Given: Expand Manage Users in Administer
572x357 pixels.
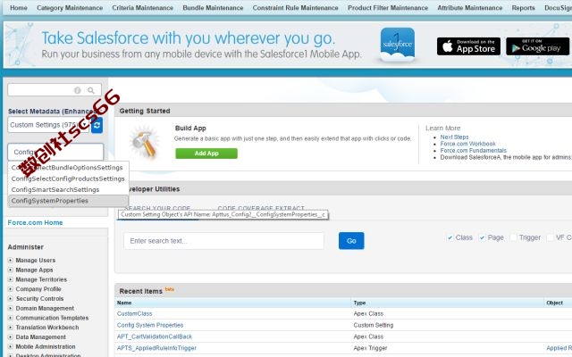Looking at the screenshot, I should point(10,260).
